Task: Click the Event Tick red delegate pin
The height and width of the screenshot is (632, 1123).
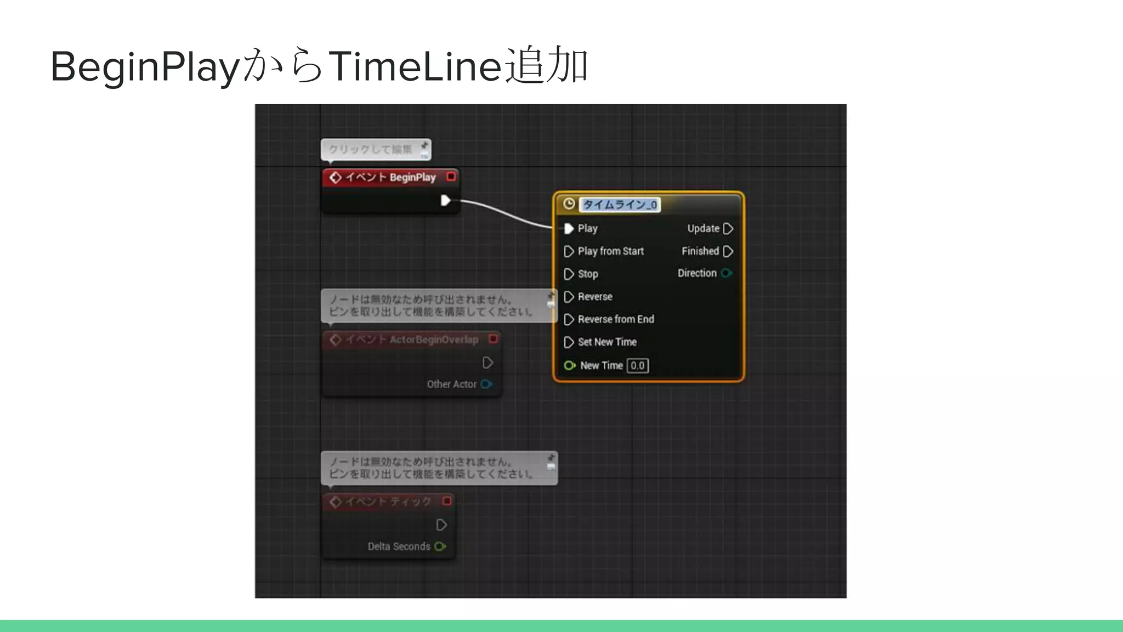Action: pyautogui.click(x=447, y=501)
